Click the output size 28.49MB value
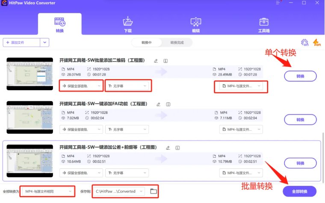 225,74
